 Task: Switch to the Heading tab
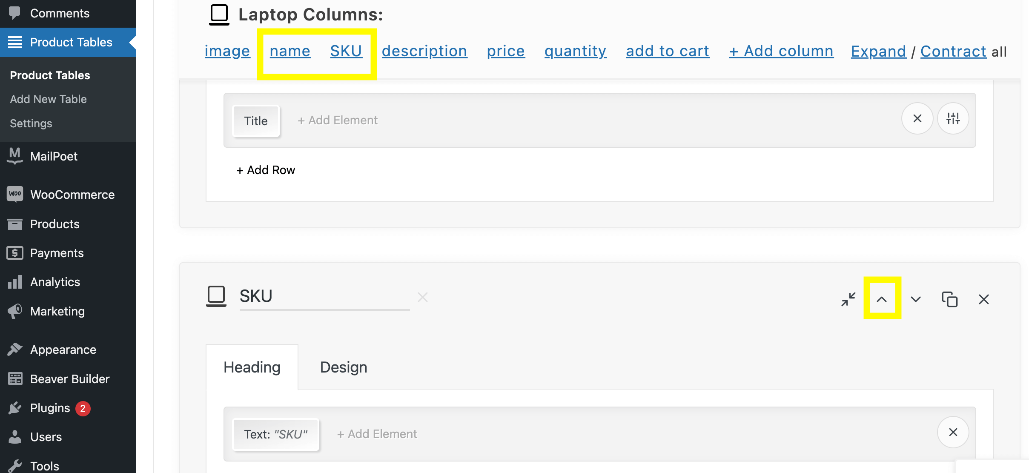(252, 367)
